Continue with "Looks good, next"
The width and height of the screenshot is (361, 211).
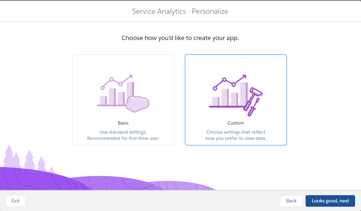[330, 201]
